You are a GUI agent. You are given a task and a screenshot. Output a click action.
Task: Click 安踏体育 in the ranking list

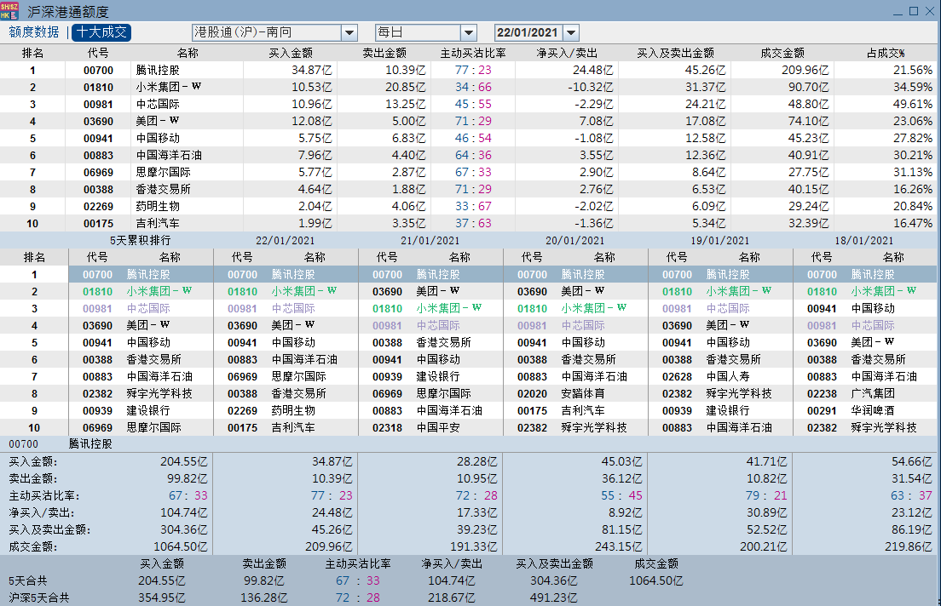(x=583, y=394)
